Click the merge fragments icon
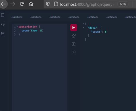This screenshot has height=111, width=136. 74,44
